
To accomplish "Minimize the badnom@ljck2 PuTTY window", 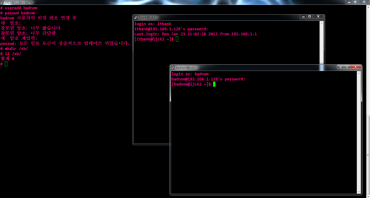I will click(x=340, y=67).
